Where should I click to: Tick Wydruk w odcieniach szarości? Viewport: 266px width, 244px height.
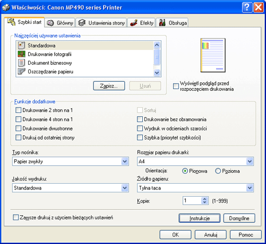coord(140,128)
